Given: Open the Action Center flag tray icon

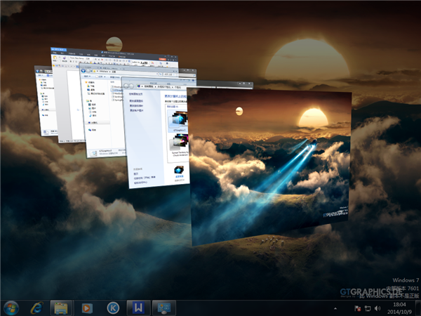Looking at the screenshot, I should (357, 308).
